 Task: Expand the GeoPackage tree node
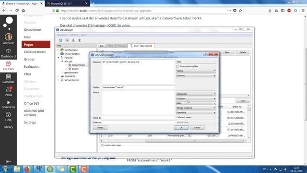coord(58,50)
